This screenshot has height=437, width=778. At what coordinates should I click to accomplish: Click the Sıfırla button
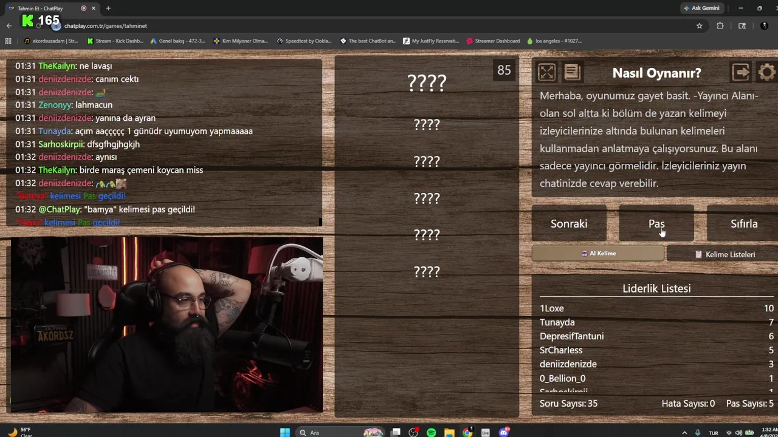coord(743,223)
